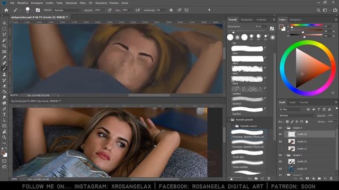
Task: Select the Eyedropper tool
Action: (4, 58)
